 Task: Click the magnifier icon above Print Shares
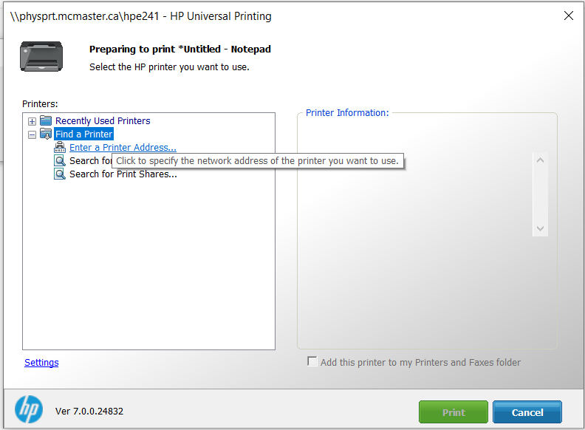point(60,161)
